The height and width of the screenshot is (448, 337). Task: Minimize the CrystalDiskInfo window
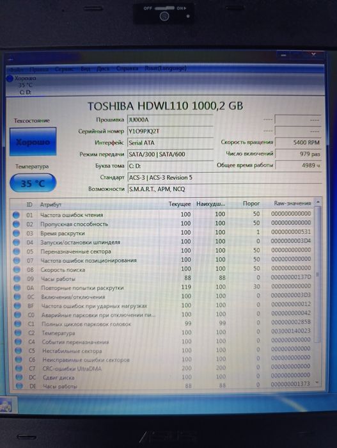click(x=283, y=55)
